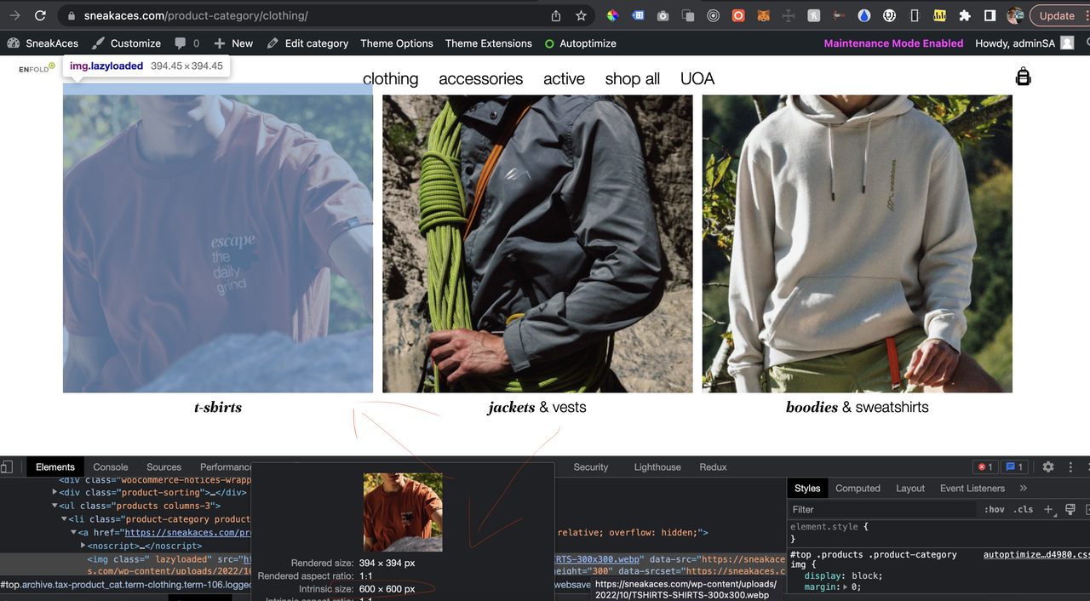Open the orange circle record extension
1090x601 pixels.
click(x=738, y=15)
